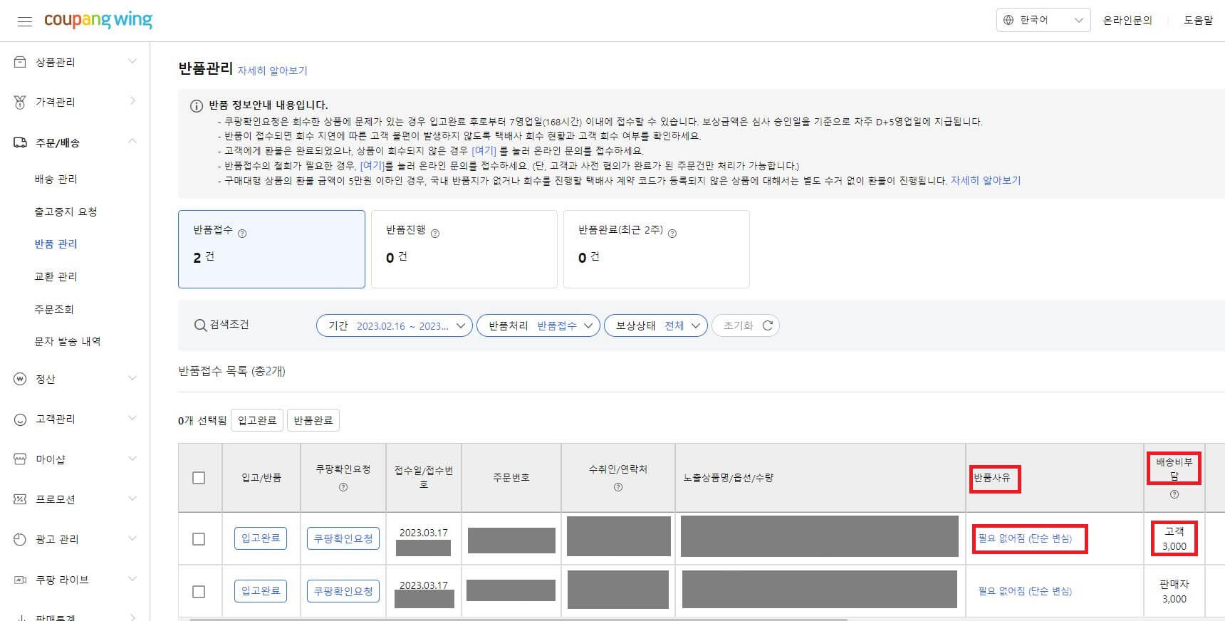The image size is (1225, 621).
Task: Expand the 고객관리 sidebar section
Action: [132, 418]
